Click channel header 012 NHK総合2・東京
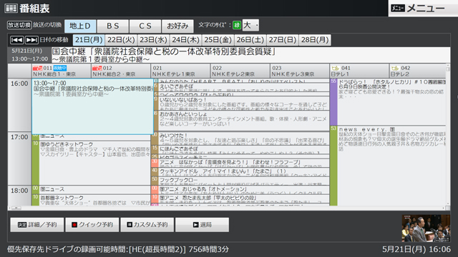Screen dimensions: 458x257 click(121, 71)
